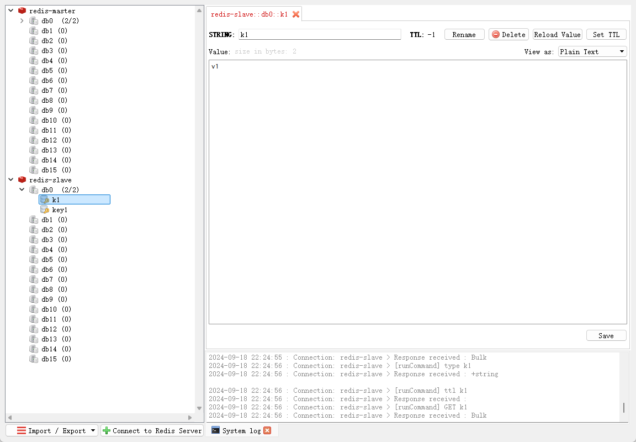The width and height of the screenshot is (636, 442).
Task: Click the system log scrollbar thumb
Action: pos(624,408)
